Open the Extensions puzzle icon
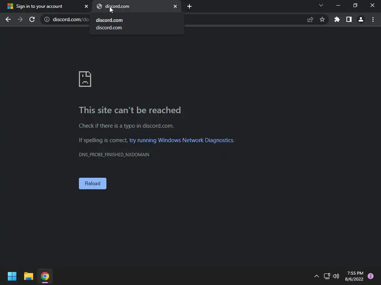Viewport: 381px width, 285px height. click(x=337, y=19)
